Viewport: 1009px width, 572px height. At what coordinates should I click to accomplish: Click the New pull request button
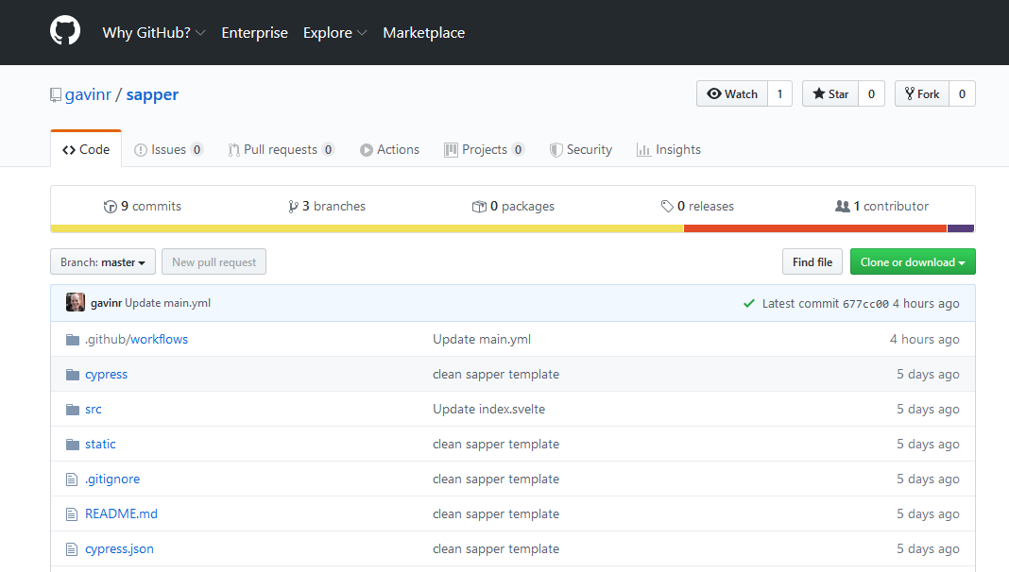tap(214, 261)
